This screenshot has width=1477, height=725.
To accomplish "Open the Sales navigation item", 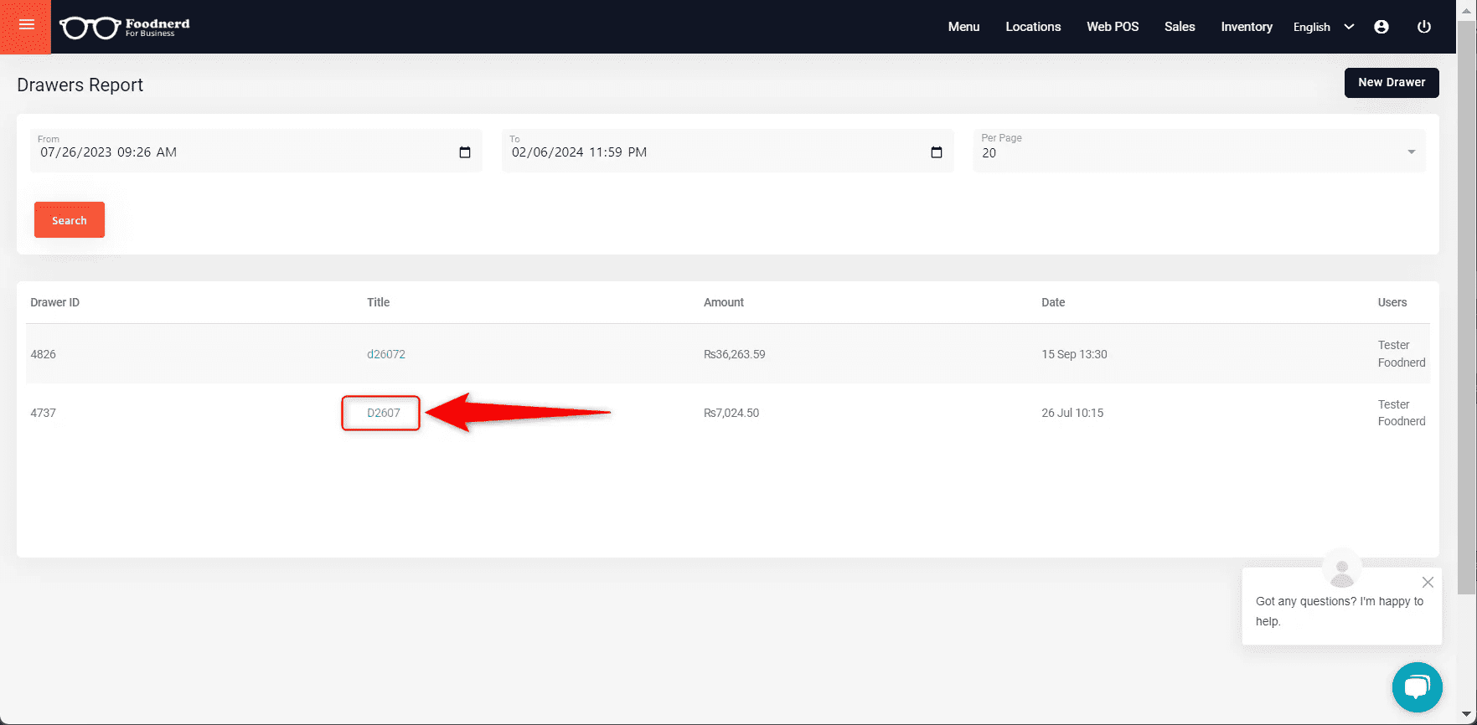I will (1180, 27).
